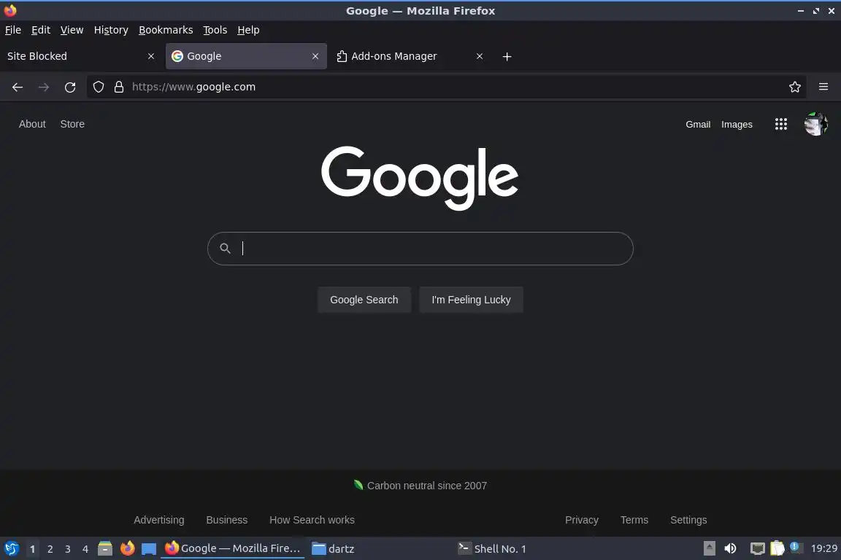Open Google account profile avatar

pyautogui.click(x=815, y=124)
